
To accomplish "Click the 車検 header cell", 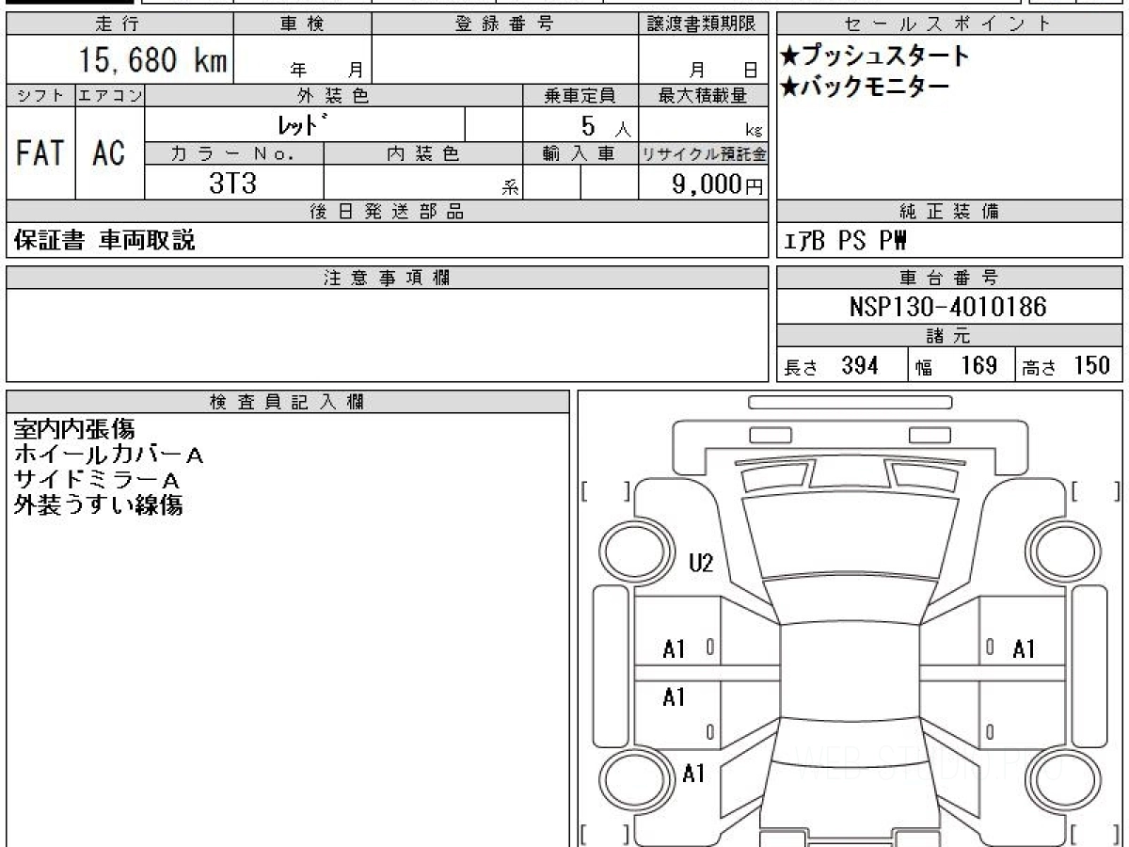I will (x=302, y=24).
